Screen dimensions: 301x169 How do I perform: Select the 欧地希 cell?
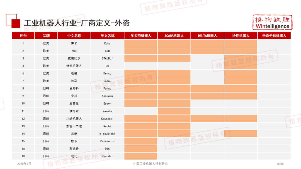pyautogui.click(x=74, y=149)
